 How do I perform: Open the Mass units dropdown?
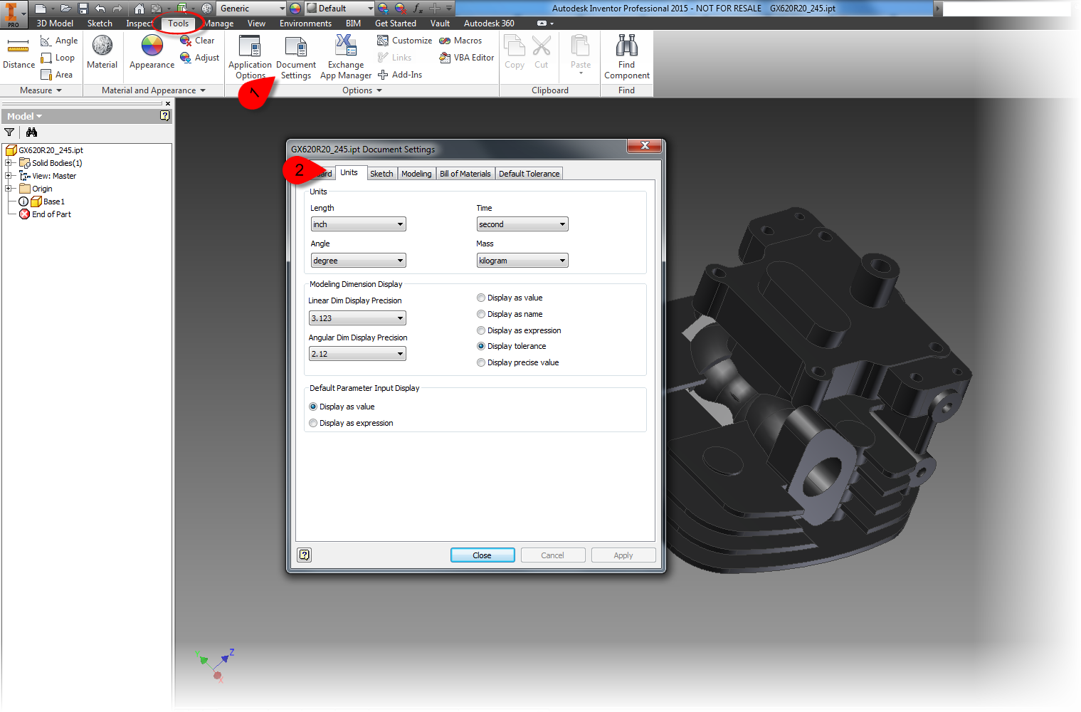(x=522, y=261)
